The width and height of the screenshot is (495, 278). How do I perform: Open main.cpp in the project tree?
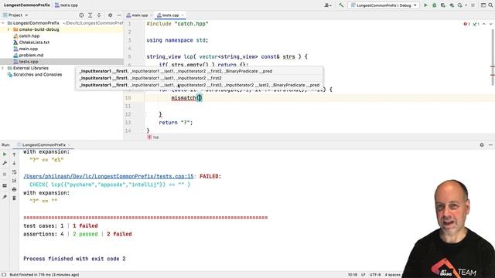pos(29,49)
